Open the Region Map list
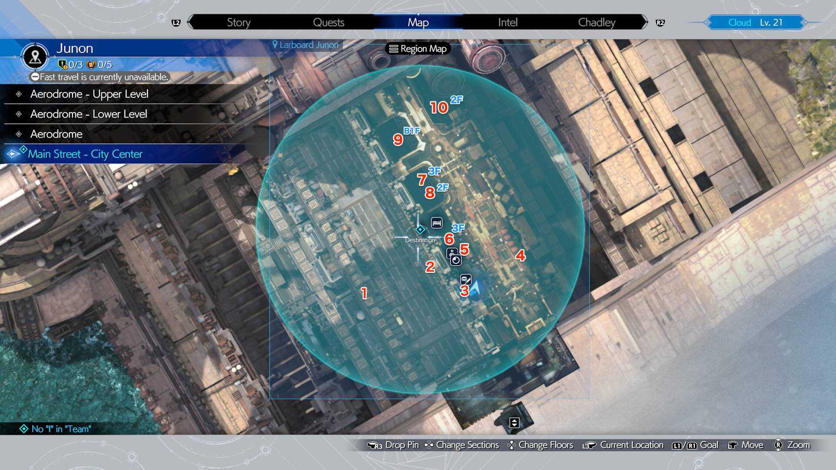Viewport: 836px width, 470px height. (x=418, y=49)
